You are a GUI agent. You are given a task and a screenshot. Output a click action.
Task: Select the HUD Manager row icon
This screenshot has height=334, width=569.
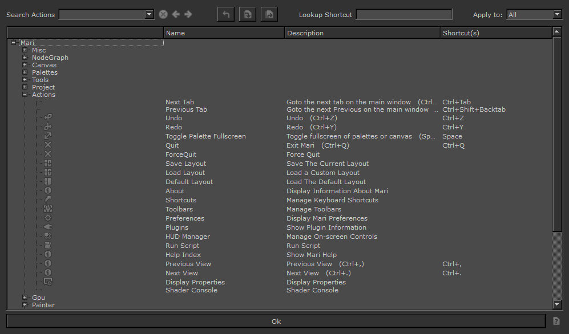pyautogui.click(x=48, y=237)
